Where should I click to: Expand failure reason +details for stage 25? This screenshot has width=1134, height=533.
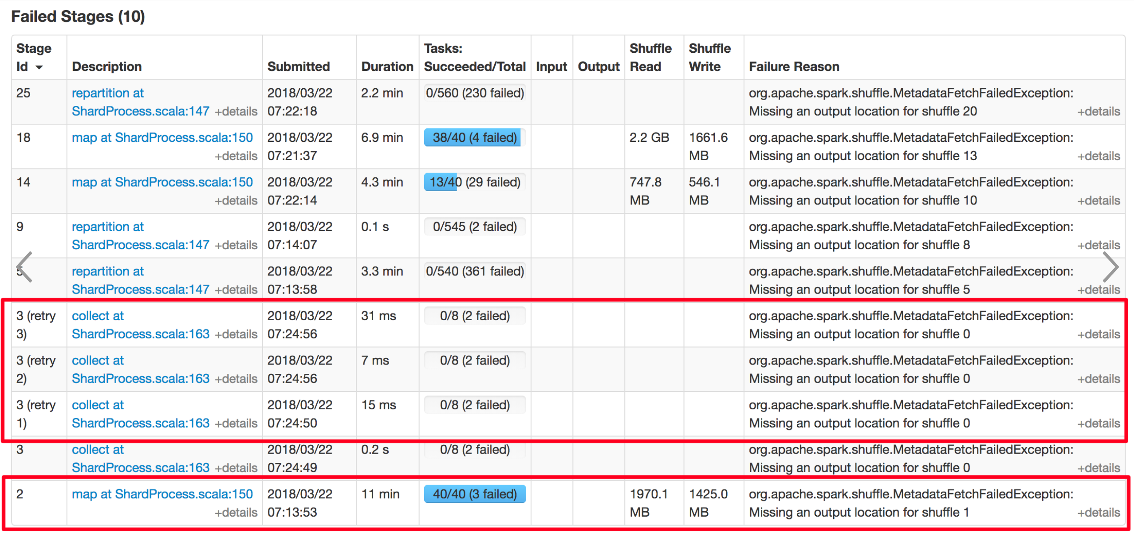(1098, 111)
